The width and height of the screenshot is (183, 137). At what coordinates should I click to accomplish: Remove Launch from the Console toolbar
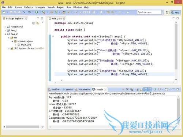point(127,89)
